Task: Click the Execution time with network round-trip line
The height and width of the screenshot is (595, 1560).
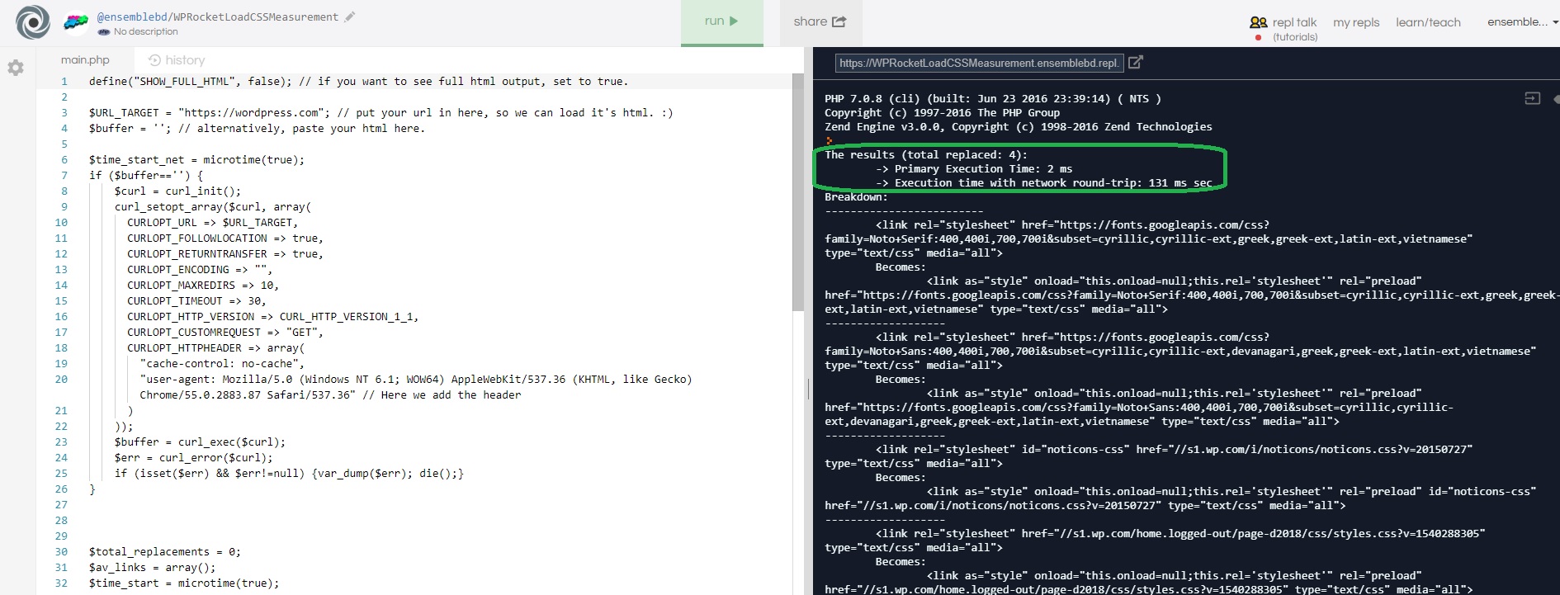Action: [1044, 183]
